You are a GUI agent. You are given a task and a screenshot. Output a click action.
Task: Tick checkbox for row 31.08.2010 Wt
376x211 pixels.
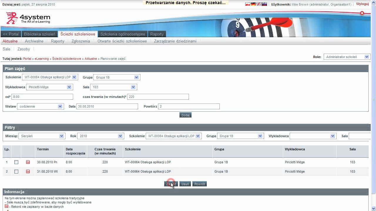tap(16, 171)
